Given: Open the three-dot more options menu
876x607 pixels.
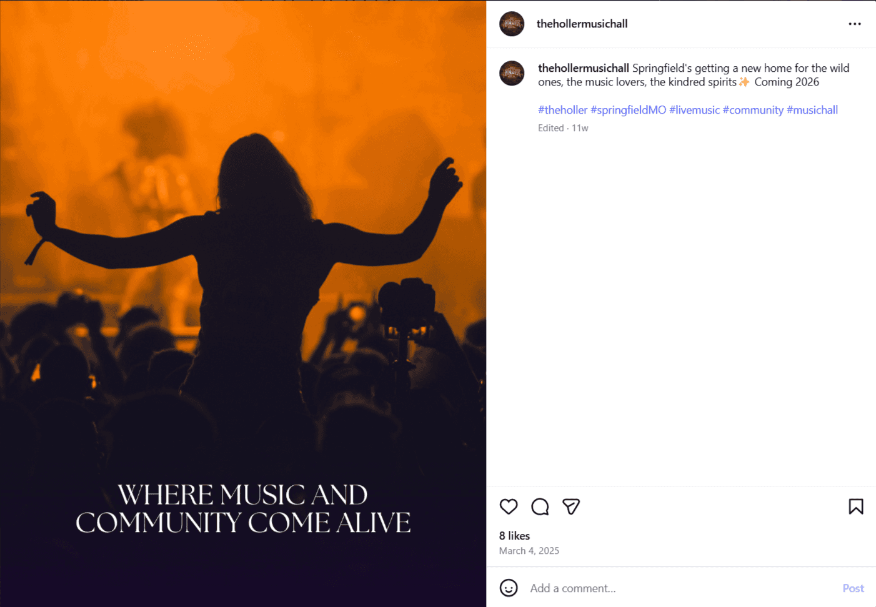Looking at the screenshot, I should coord(854,24).
